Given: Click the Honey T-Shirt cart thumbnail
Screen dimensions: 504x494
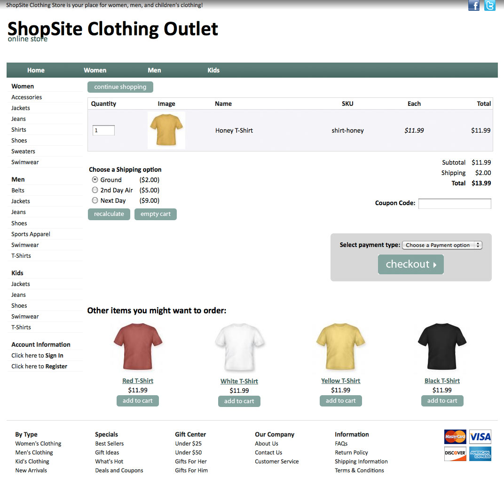Looking at the screenshot, I should point(166,130).
